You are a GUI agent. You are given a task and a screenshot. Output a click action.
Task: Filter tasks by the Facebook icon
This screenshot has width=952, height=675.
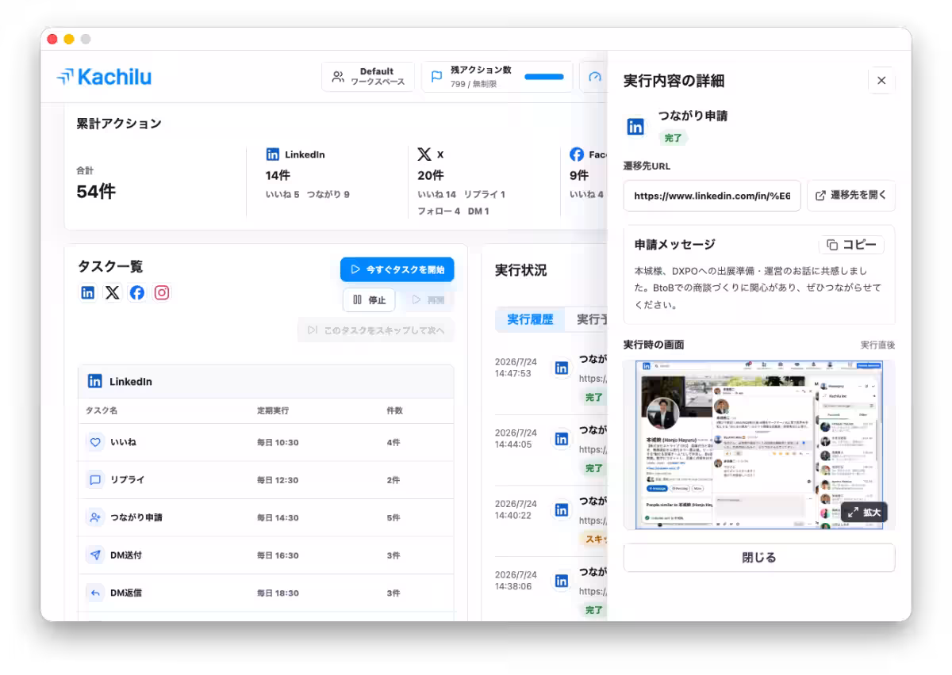coord(137,292)
